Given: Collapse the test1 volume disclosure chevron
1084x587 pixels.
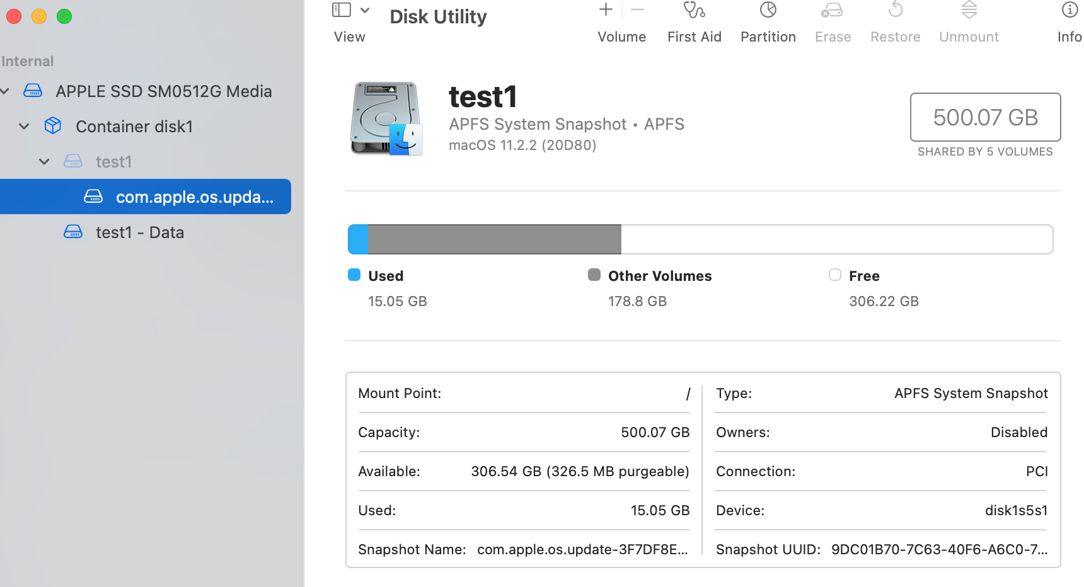Looking at the screenshot, I should click(44, 162).
